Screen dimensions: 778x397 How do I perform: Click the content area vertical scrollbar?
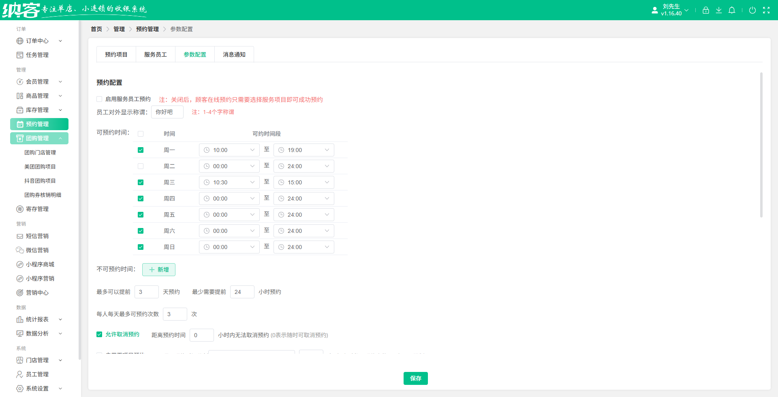coord(761,145)
